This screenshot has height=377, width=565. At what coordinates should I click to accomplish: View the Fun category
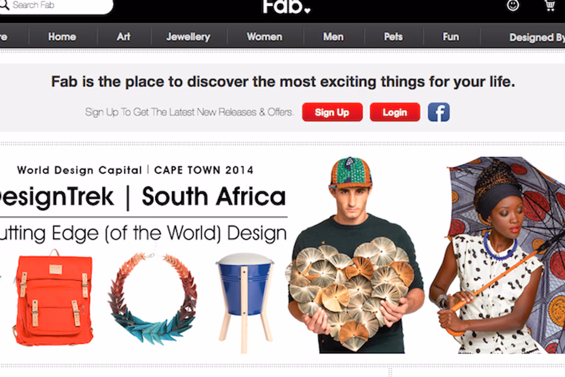(451, 37)
